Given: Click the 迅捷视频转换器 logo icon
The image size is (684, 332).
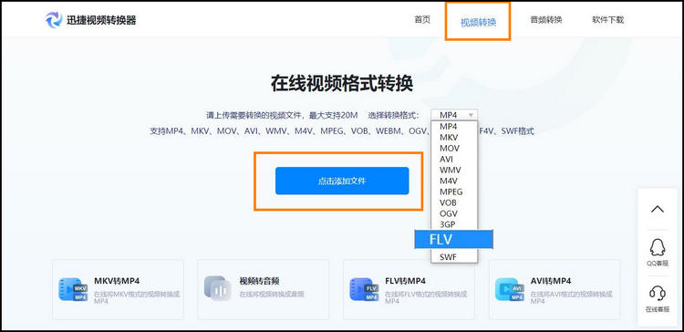Looking at the screenshot, I should point(54,20).
